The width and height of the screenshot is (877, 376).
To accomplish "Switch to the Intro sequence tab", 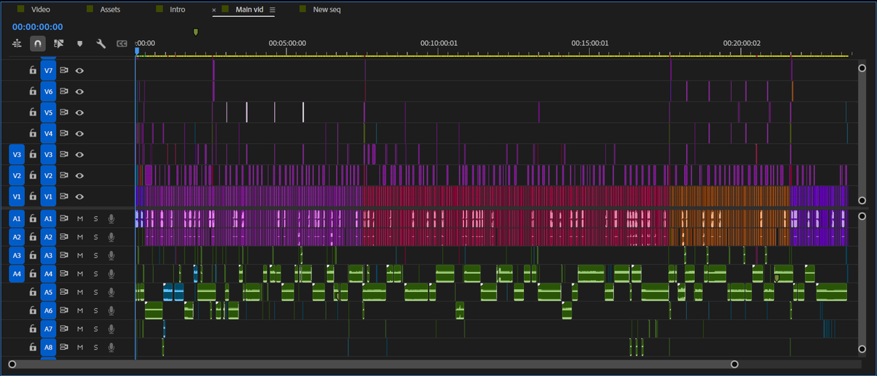I will [x=177, y=9].
